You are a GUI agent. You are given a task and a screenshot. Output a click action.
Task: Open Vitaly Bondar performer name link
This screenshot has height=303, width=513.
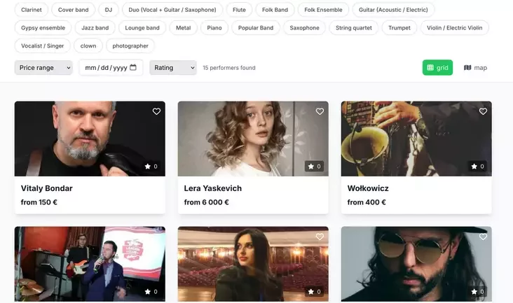[47, 188]
